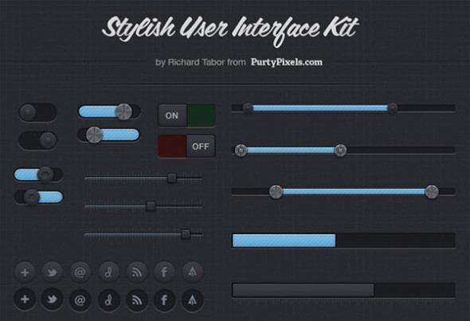Screen dimensions: 470x321
Task: Toggle the dark switch with knob on left
Action: [x=37, y=112]
